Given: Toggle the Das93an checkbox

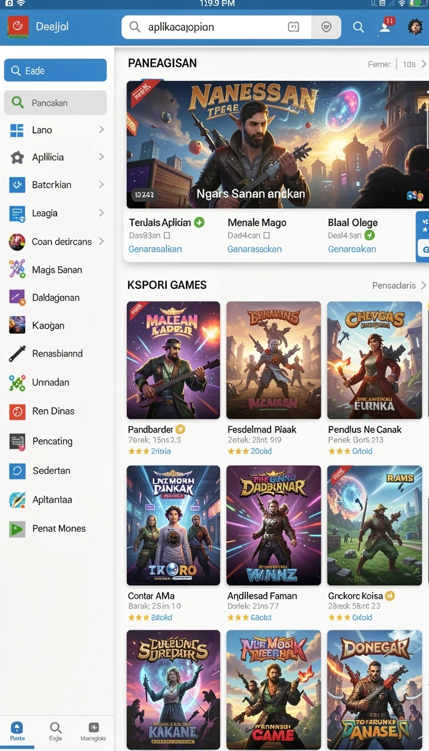Looking at the screenshot, I should [166, 236].
